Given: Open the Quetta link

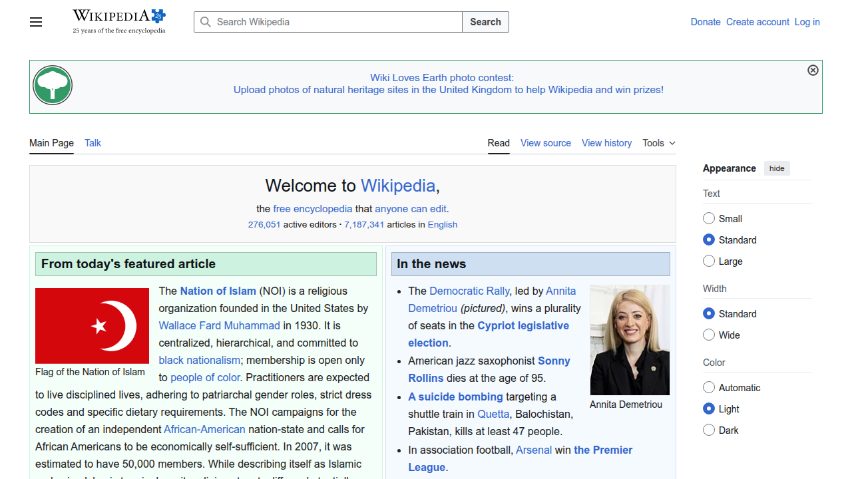Looking at the screenshot, I should (493, 414).
